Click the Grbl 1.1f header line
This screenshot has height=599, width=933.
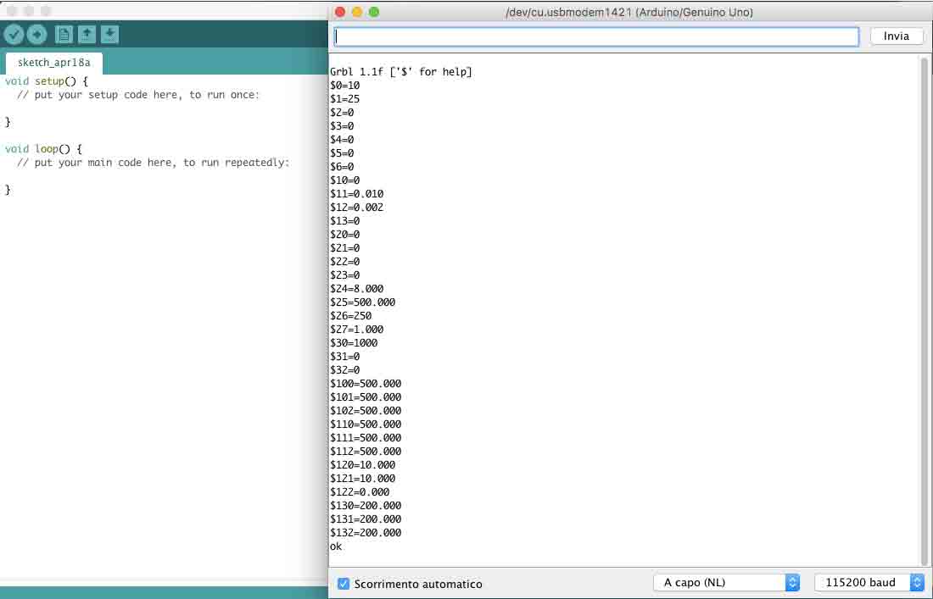pyautogui.click(x=401, y=72)
